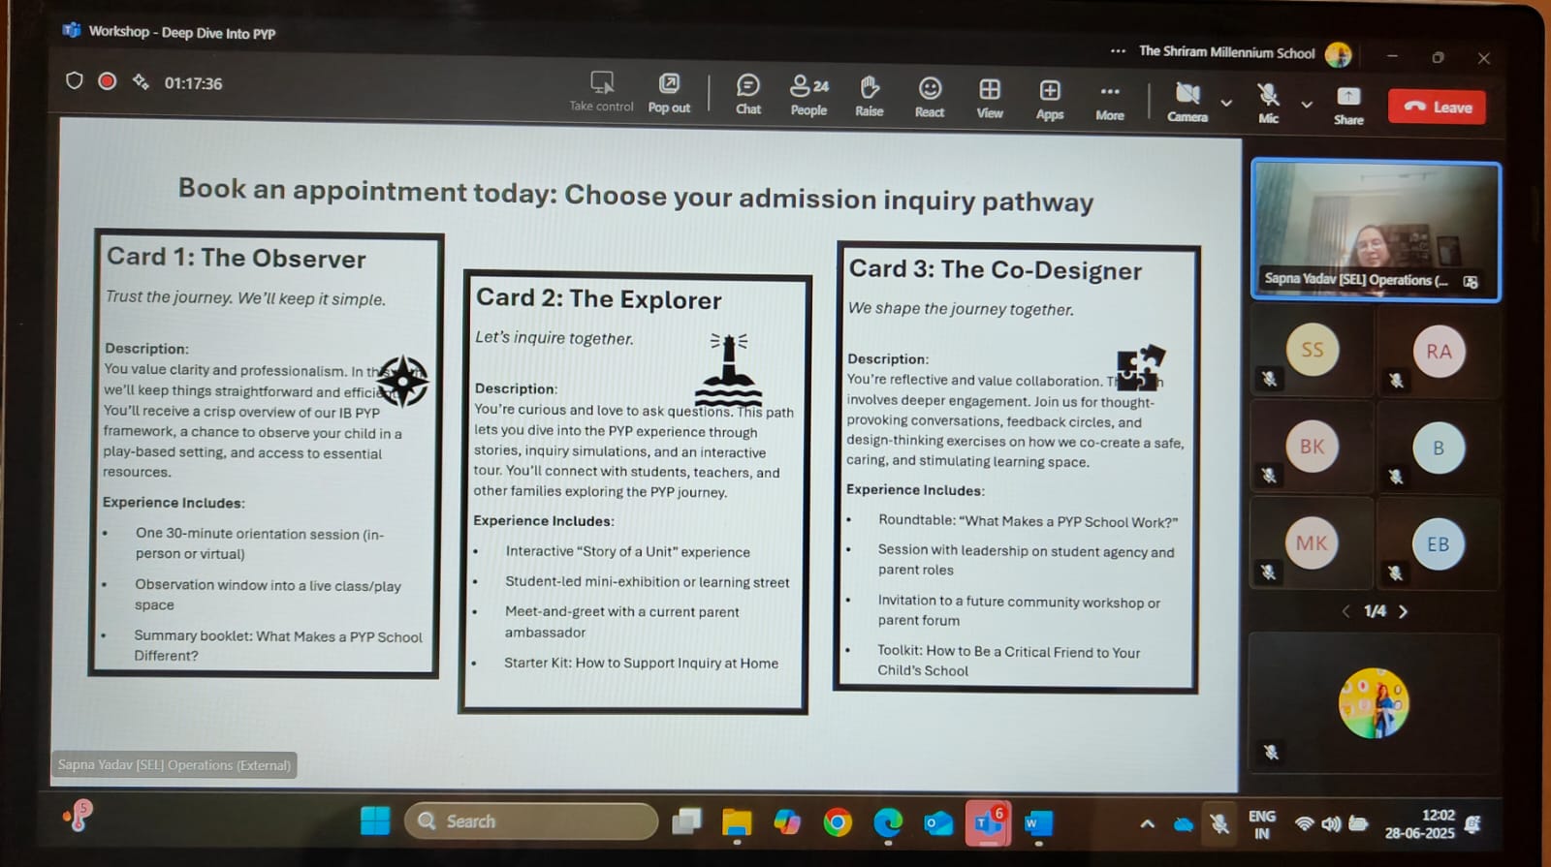Open the More actions menu
Screen dimensions: 1551x867
pyautogui.click(x=1110, y=100)
